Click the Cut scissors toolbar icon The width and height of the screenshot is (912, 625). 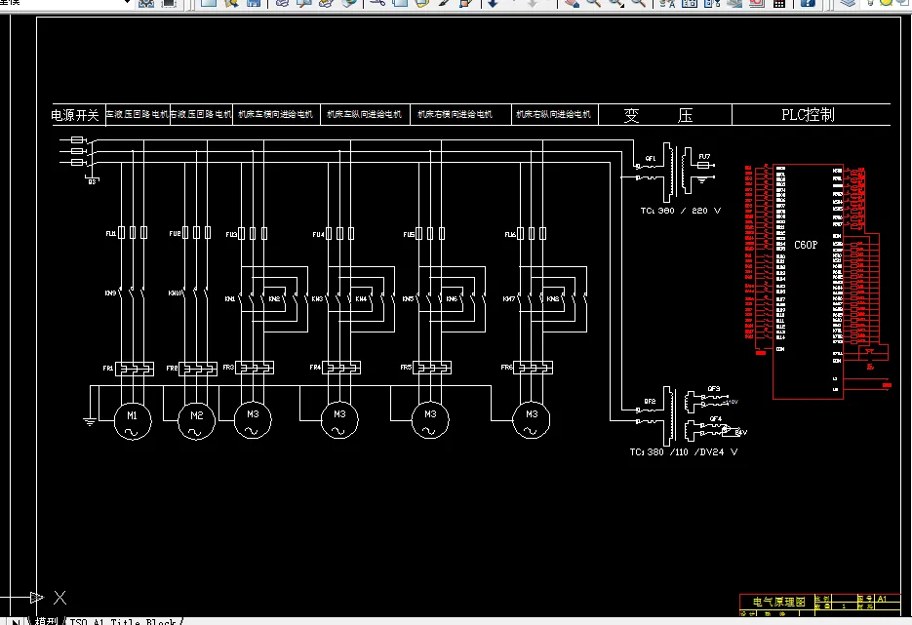(x=377, y=3)
